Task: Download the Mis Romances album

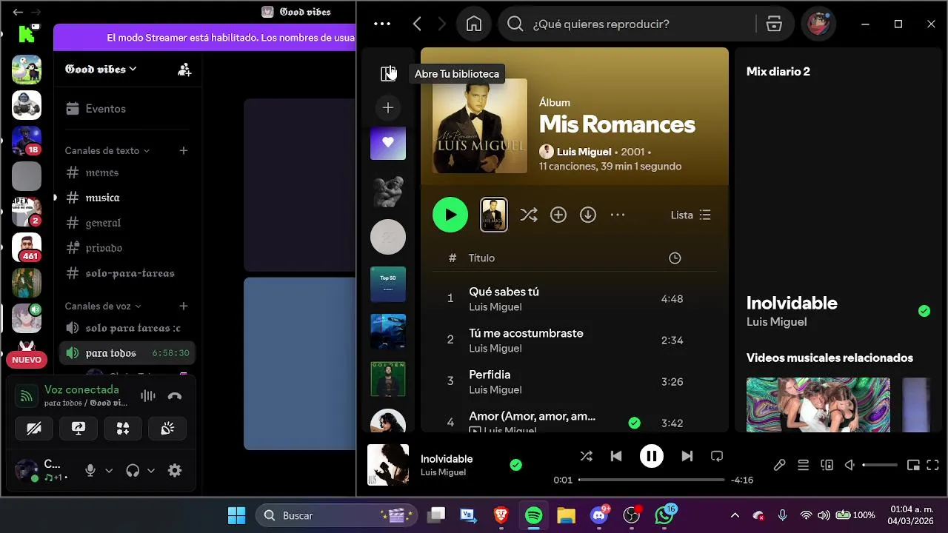Action: coord(588,215)
